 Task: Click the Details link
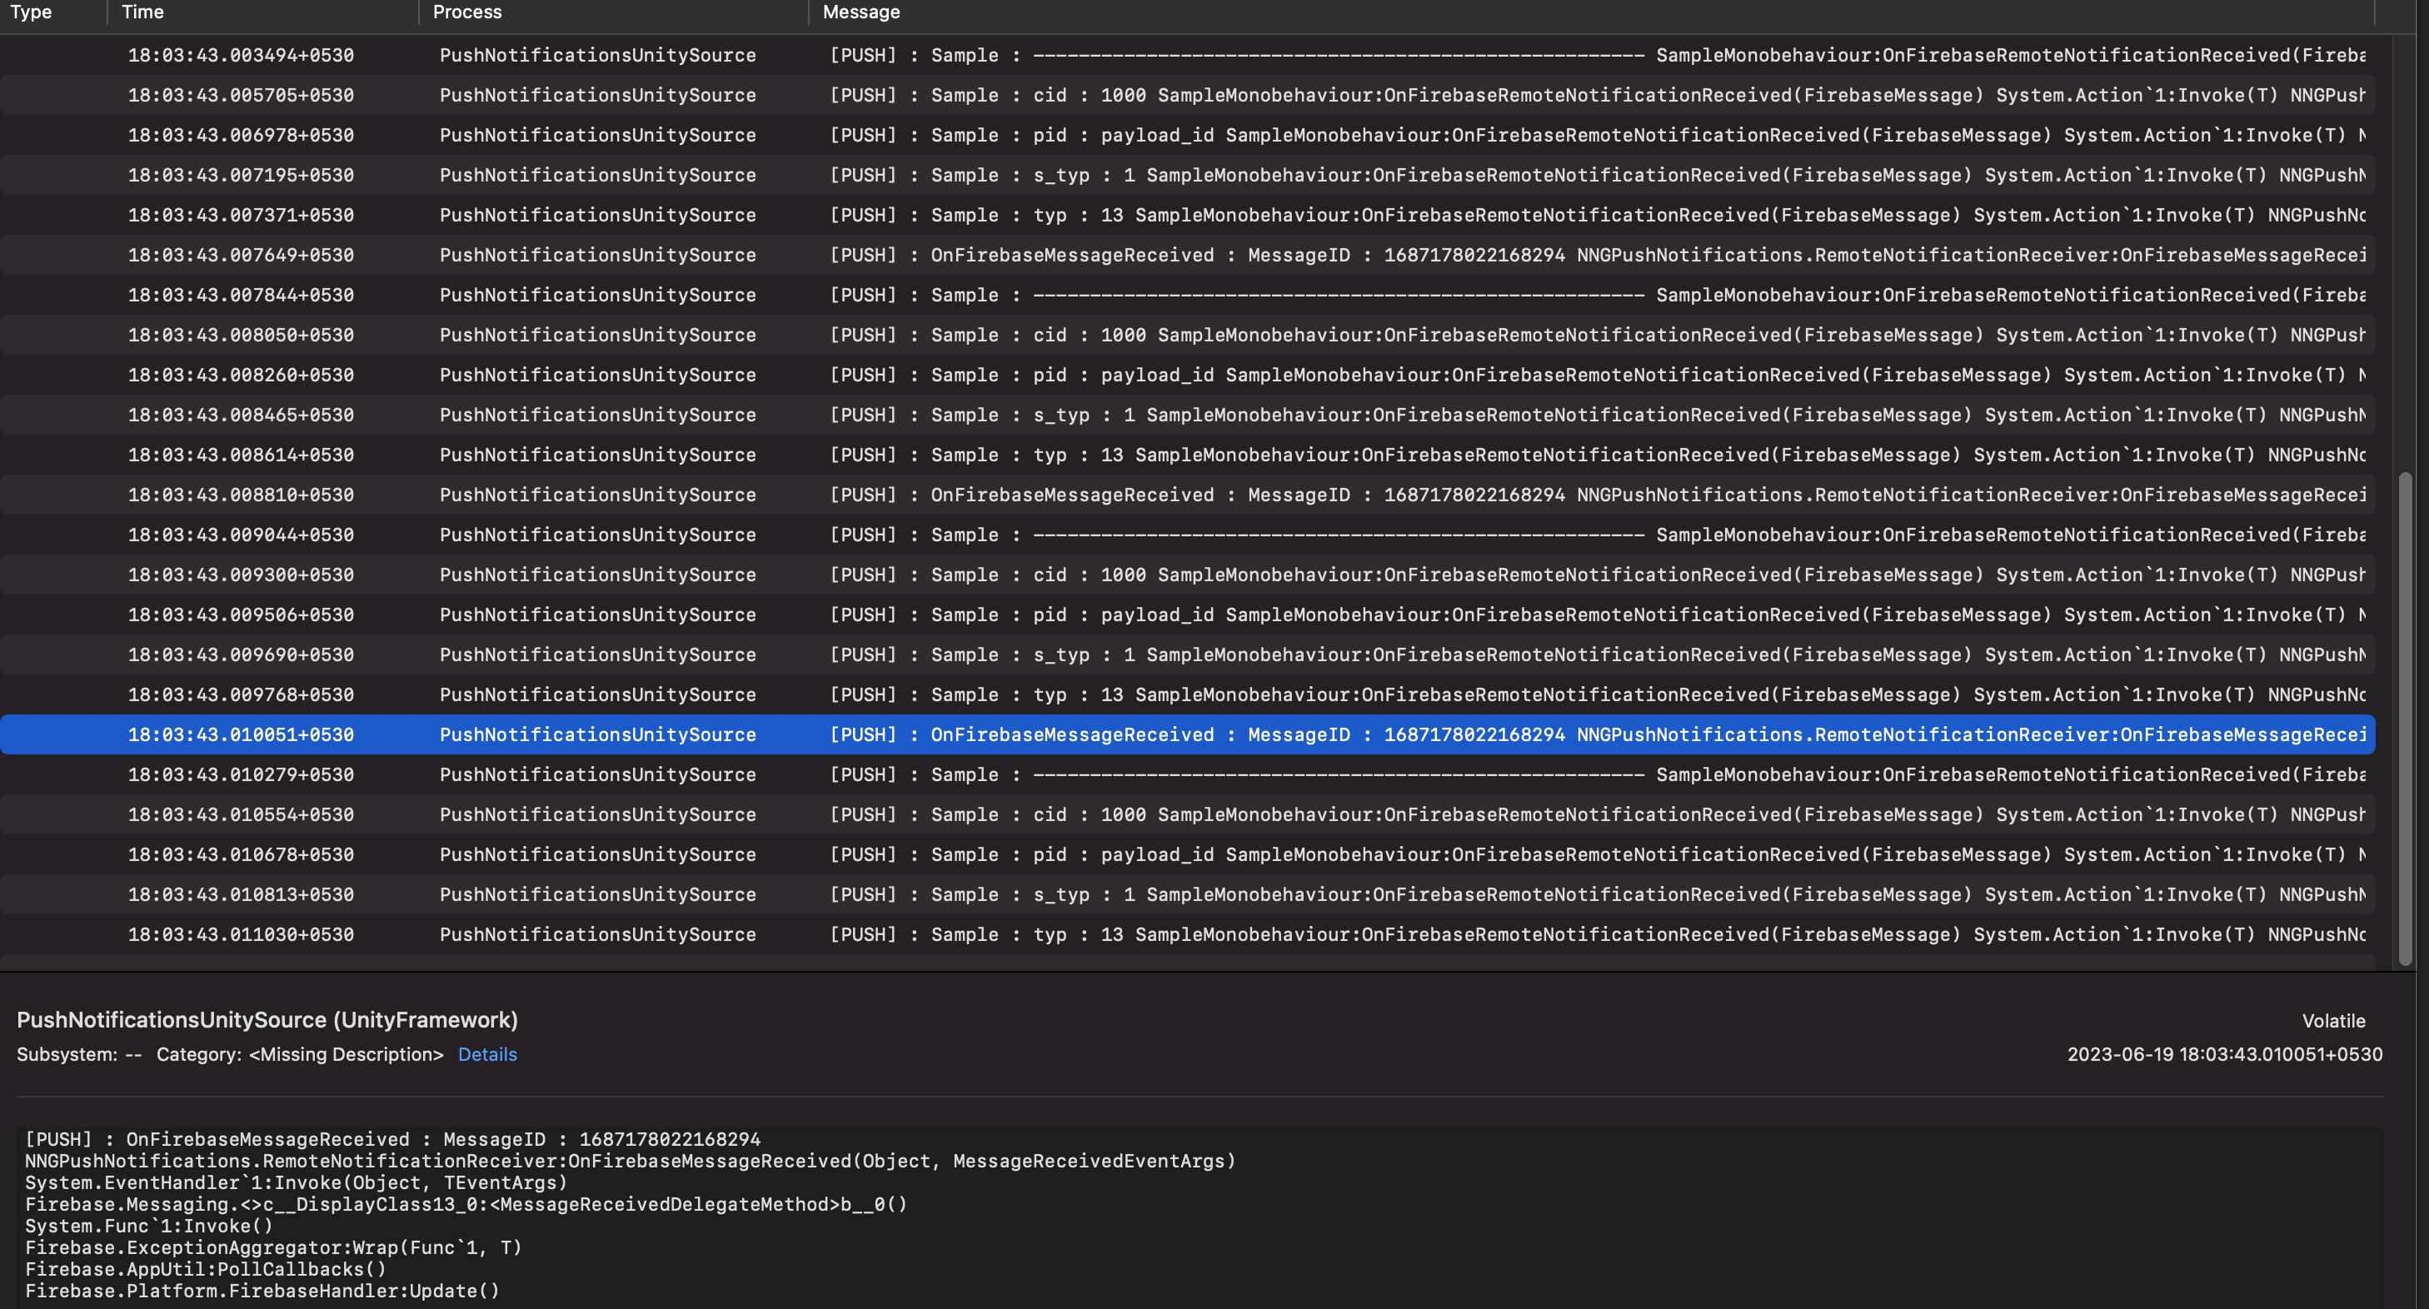[486, 1053]
